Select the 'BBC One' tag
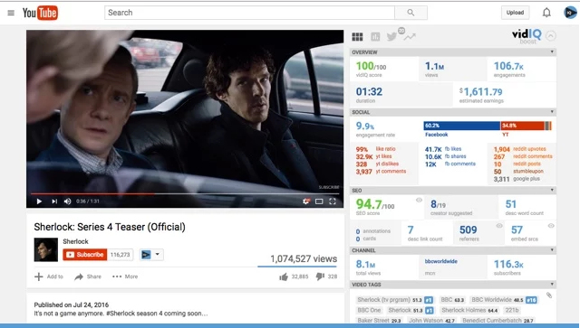The width and height of the screenshot is (580, 328). 369,310
